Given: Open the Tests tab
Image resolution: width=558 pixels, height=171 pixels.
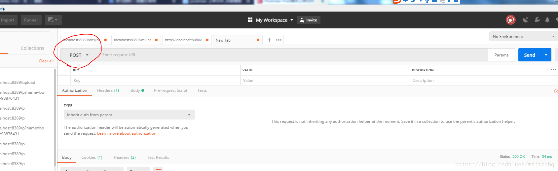Looking at the screenshot, I should 202,90.
